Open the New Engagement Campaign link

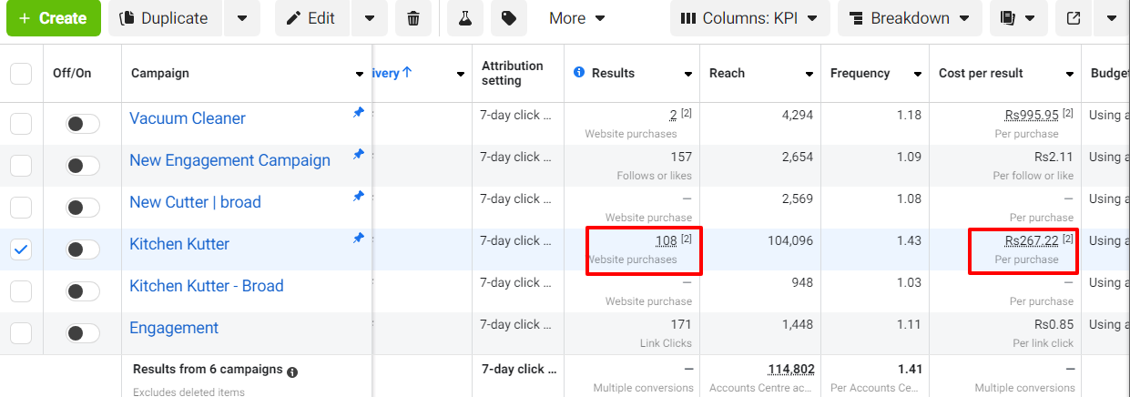point(229,160)
